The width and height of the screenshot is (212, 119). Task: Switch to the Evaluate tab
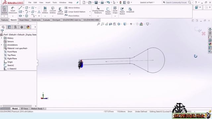point(46,20)
